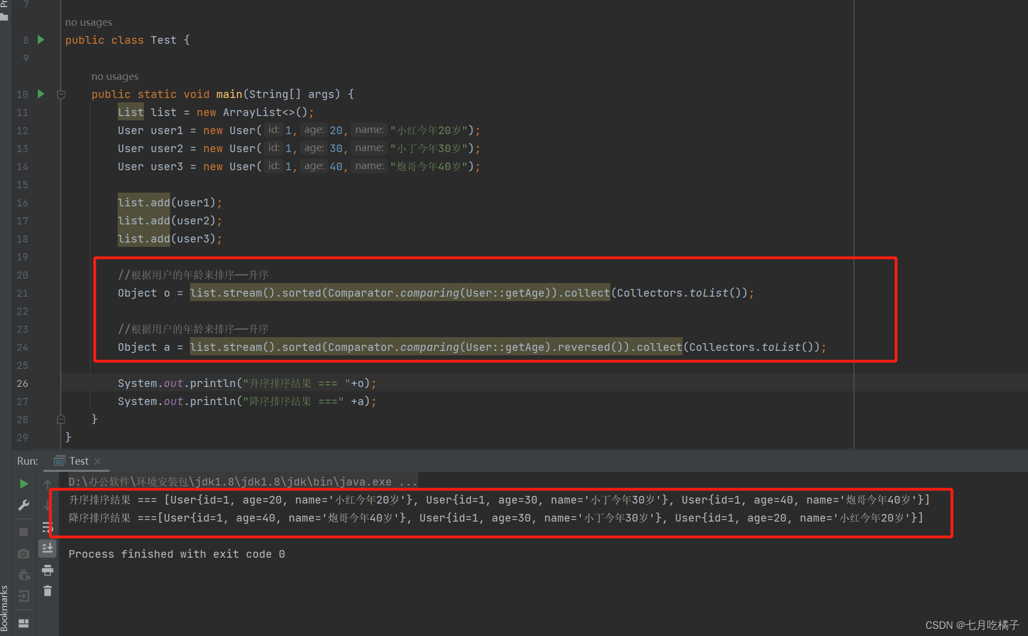The width and height of the screenshot is (1028, 636).
Task: Print the console output
Action: coord(48,570)
